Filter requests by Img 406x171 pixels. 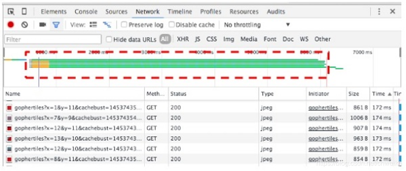(229, 39)
